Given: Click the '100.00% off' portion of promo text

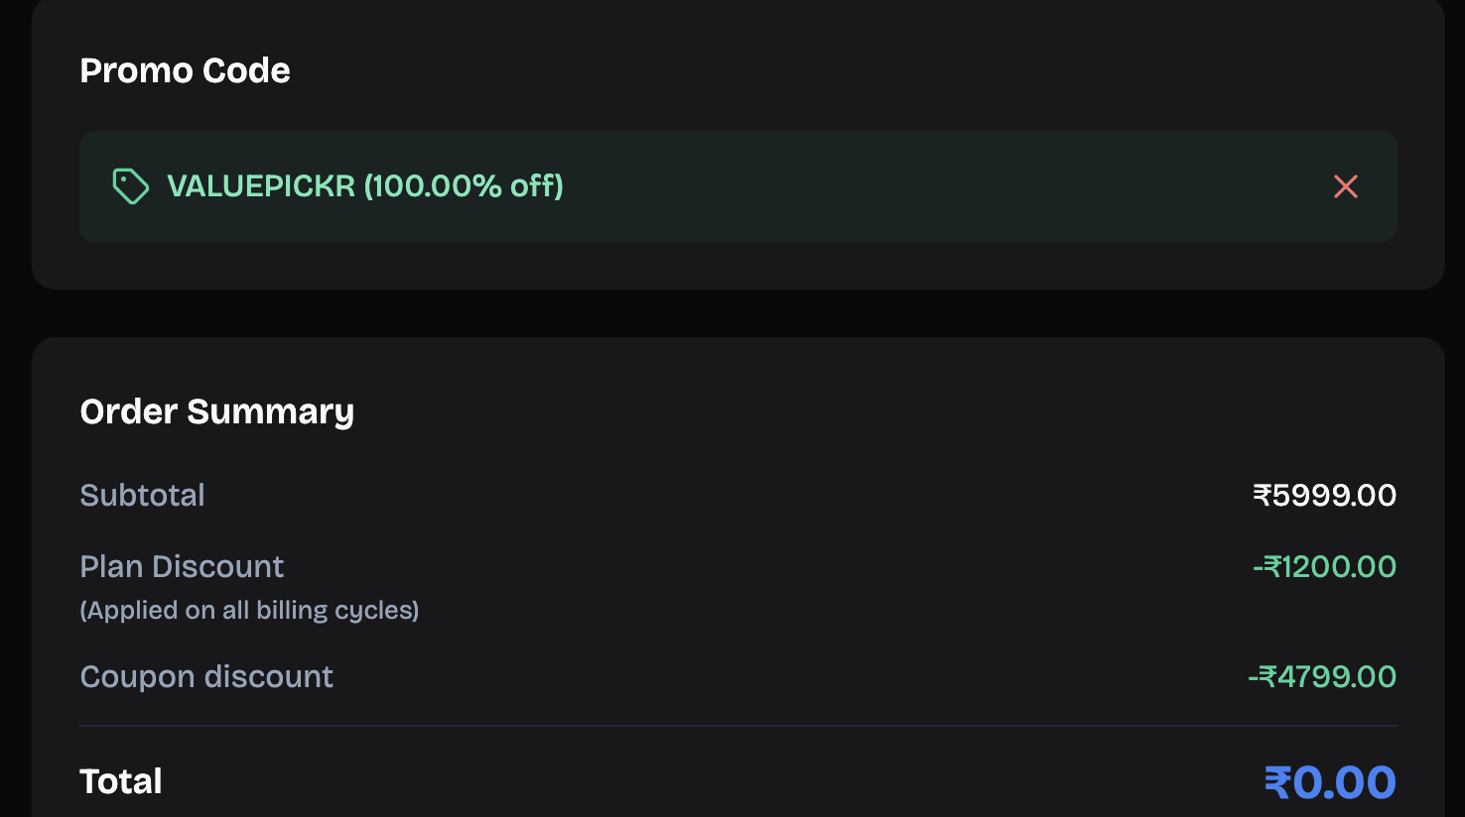Looking at the screenshot, I should coord(464,186).
